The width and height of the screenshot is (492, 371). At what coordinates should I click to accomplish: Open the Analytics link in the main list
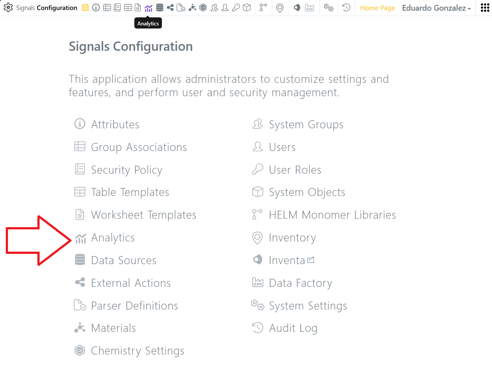[x=113, y=238]
